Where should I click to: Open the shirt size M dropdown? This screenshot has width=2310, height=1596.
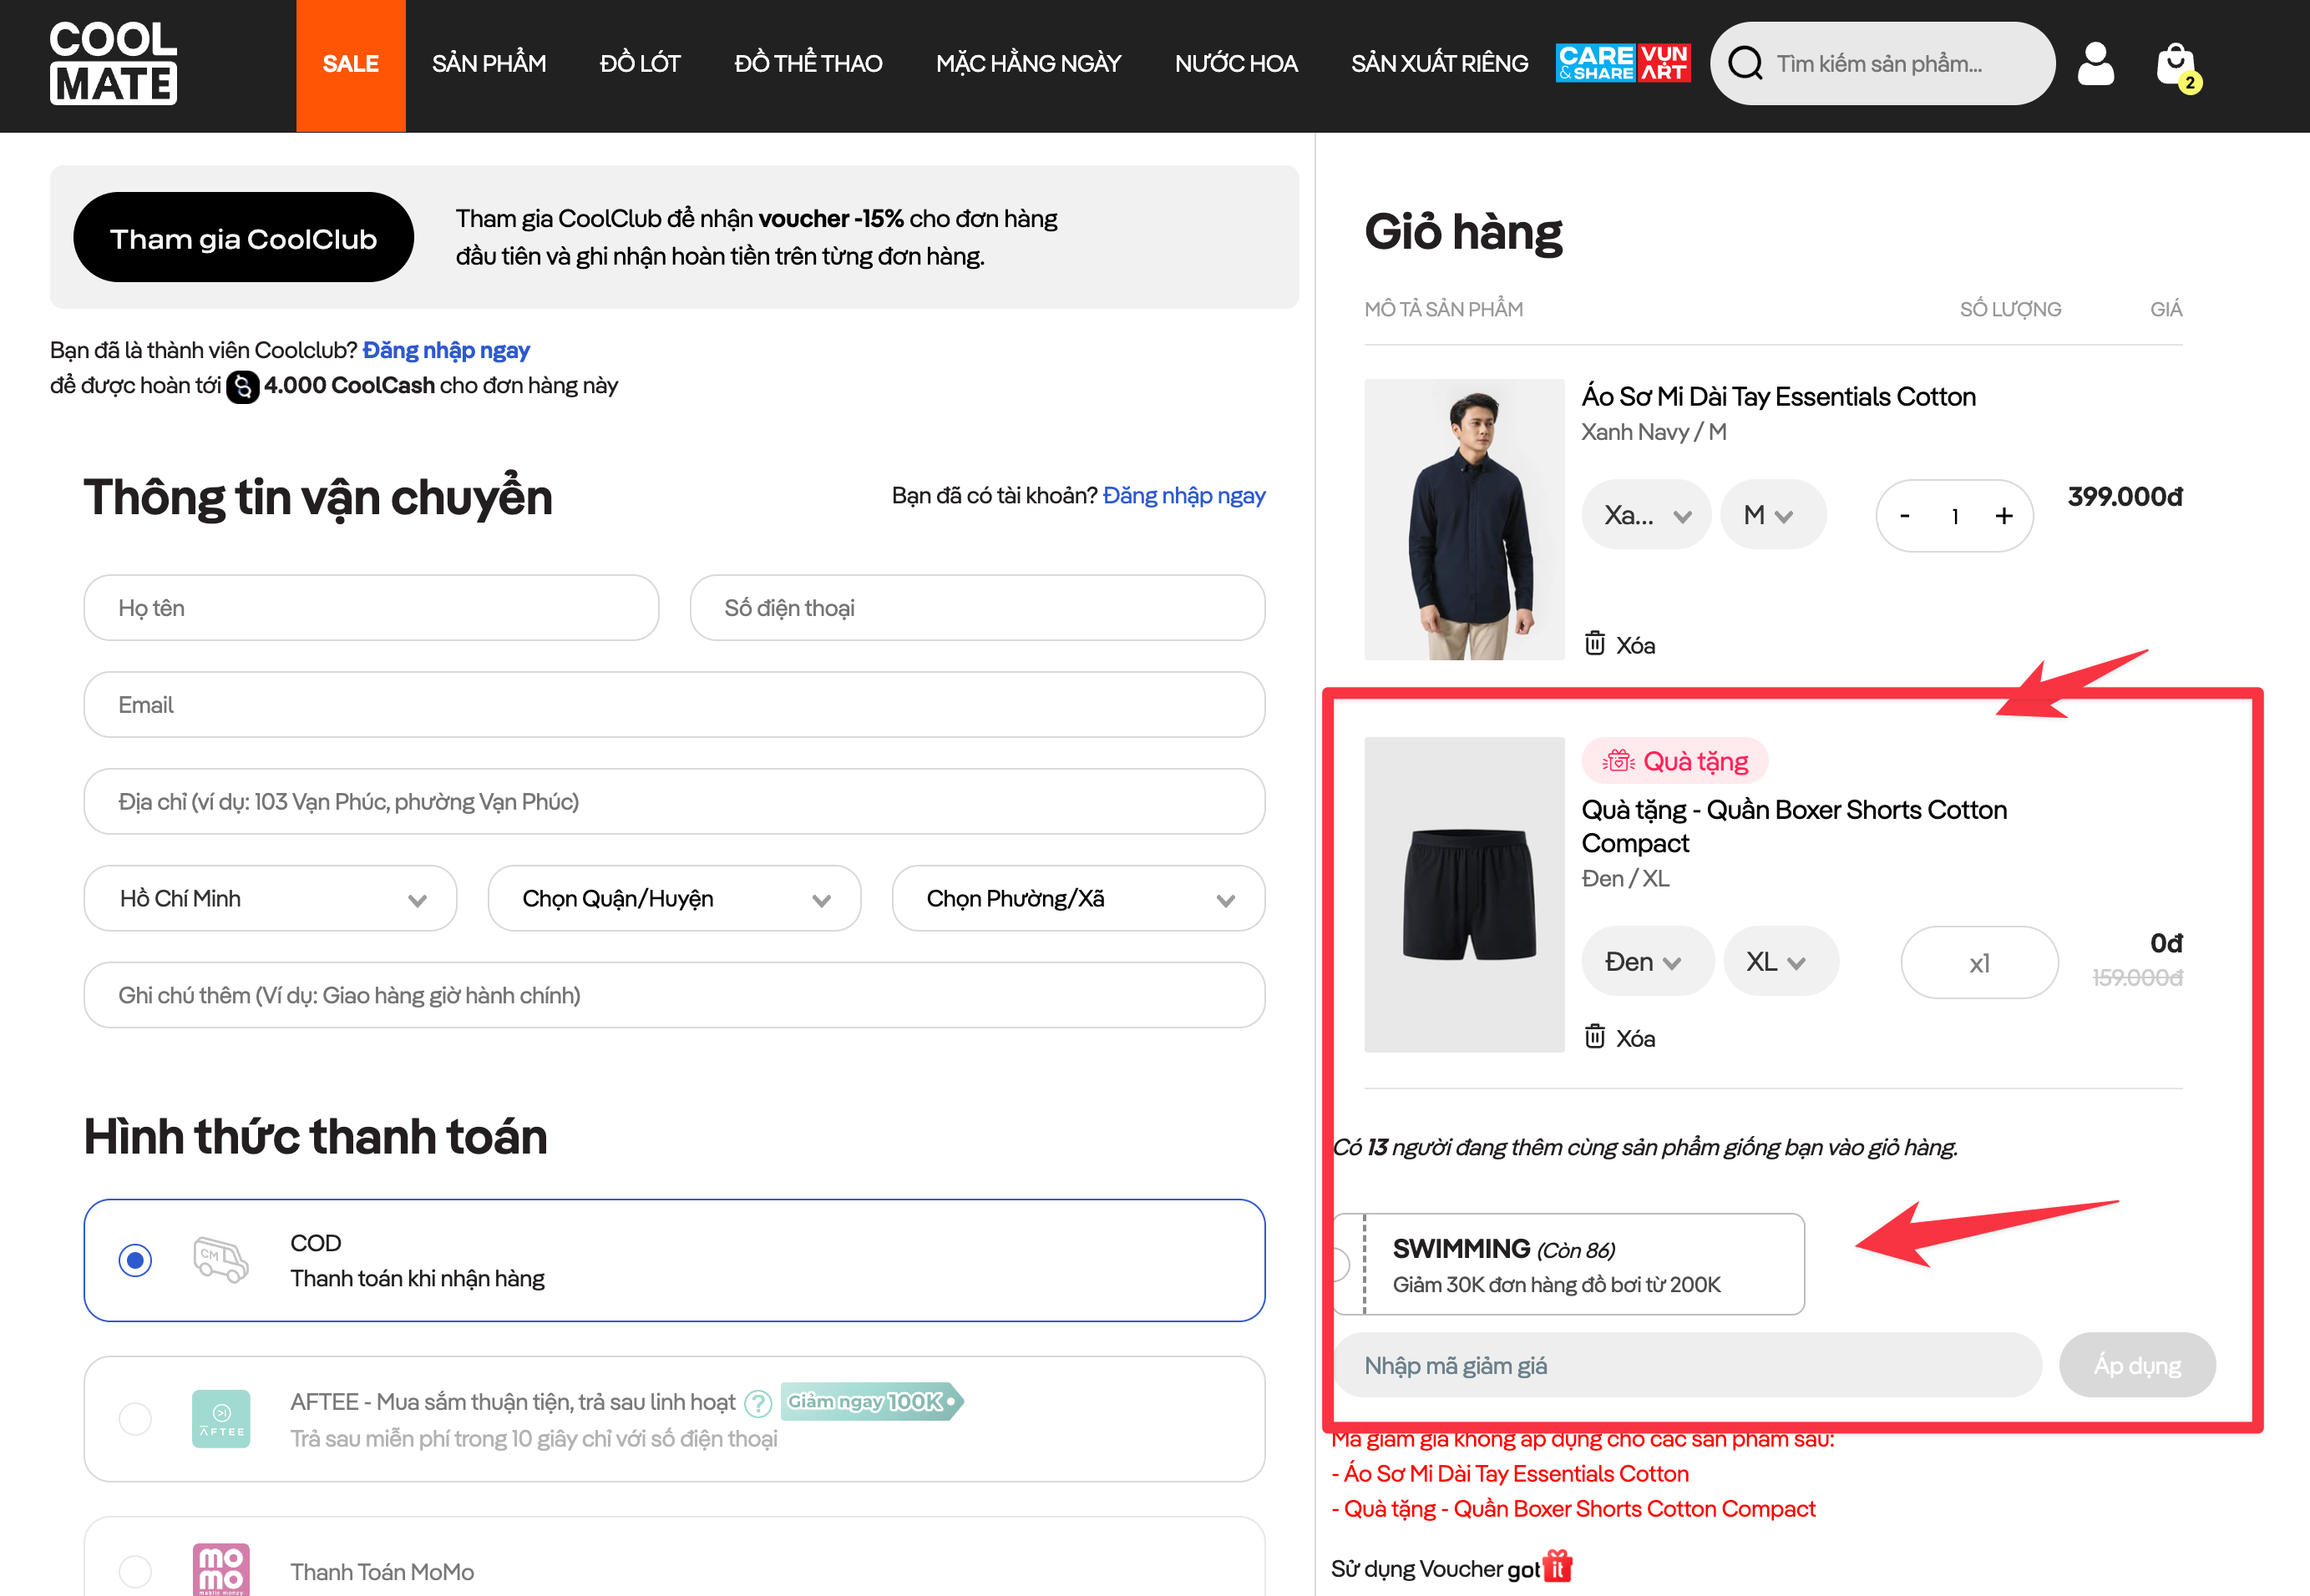point(1772,515)
